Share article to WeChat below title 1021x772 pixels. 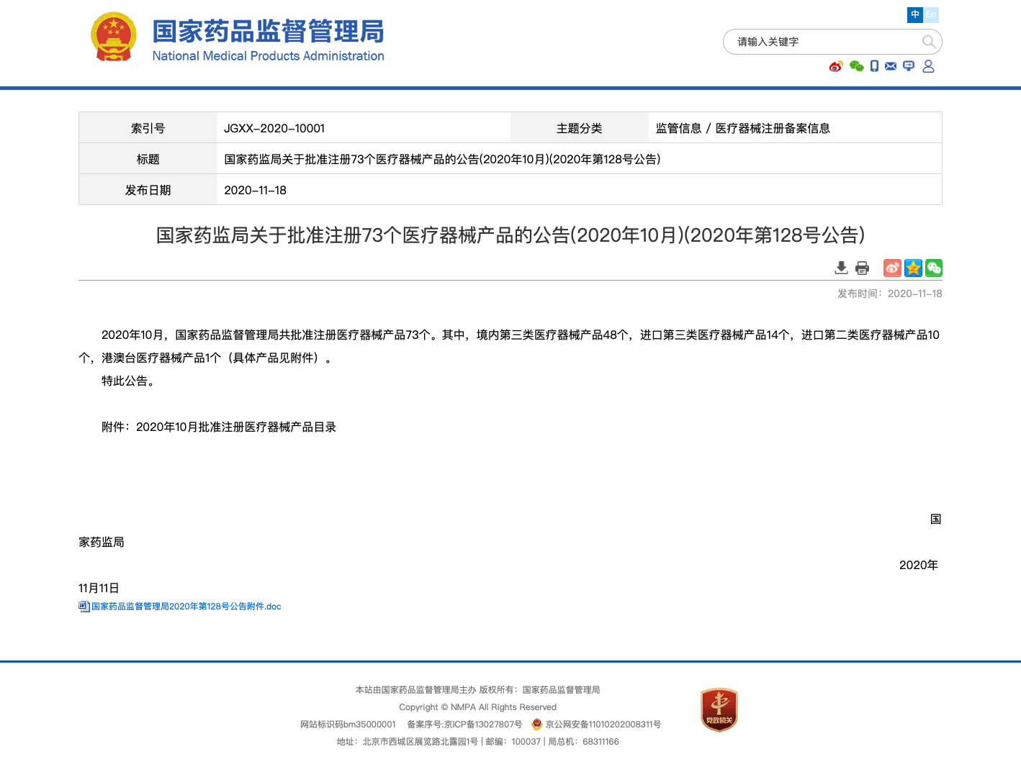(x=934, y=268)
